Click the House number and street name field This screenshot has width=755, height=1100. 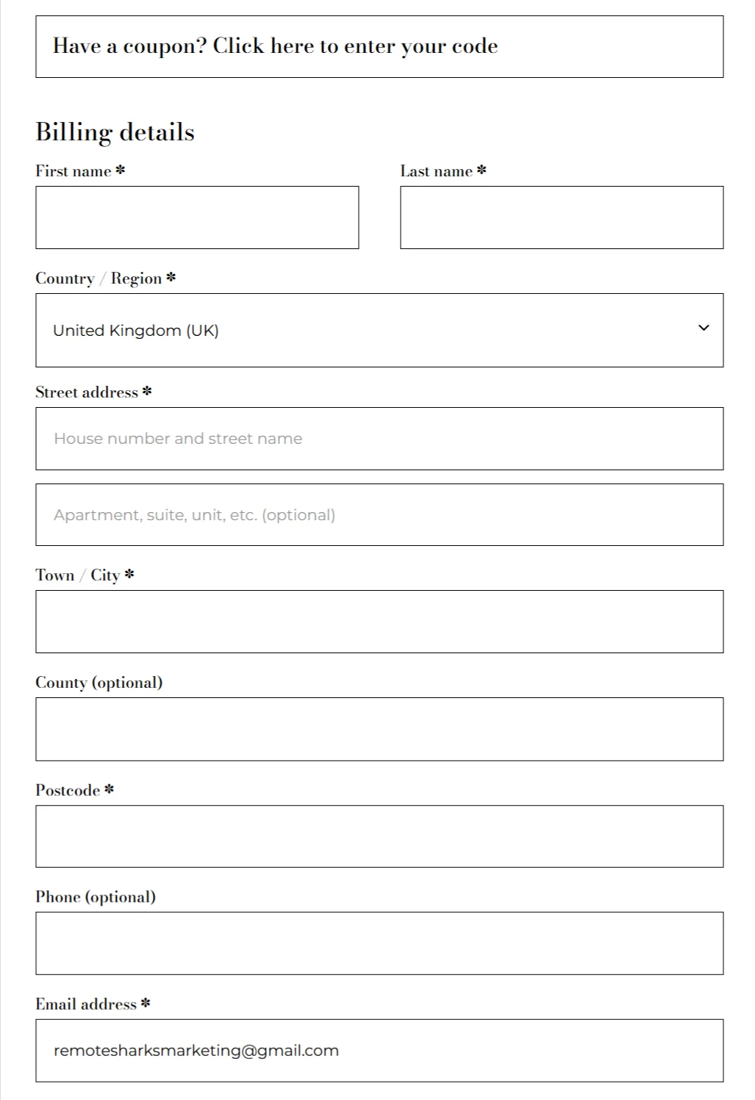[x=379, y=439]
